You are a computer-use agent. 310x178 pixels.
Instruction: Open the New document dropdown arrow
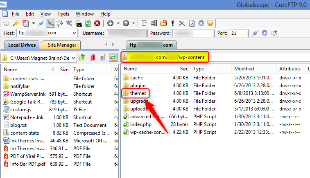pyautogui.click(x=33, y=23)
